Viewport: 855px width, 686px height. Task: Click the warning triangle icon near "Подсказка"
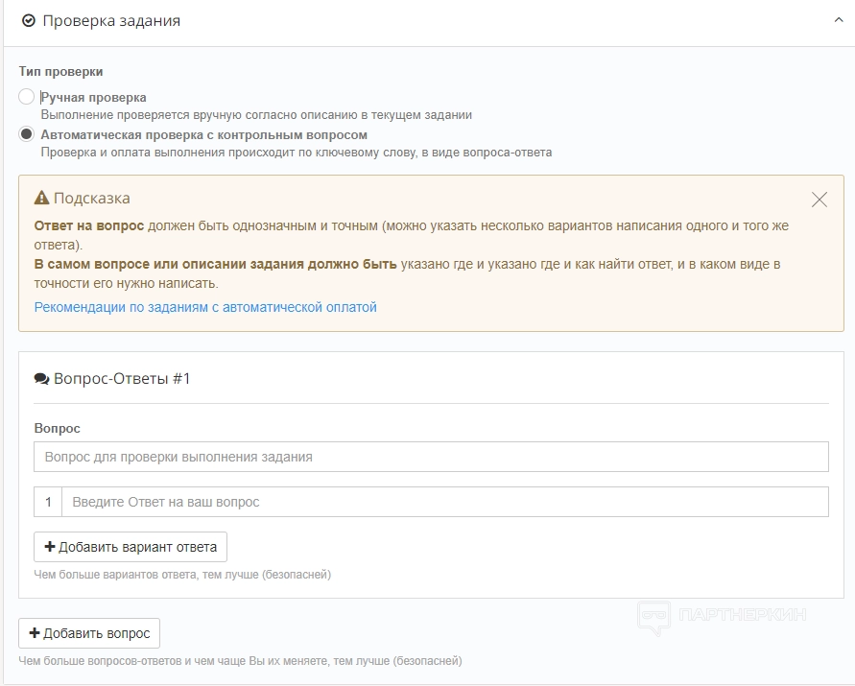click(x=41, y=199)
